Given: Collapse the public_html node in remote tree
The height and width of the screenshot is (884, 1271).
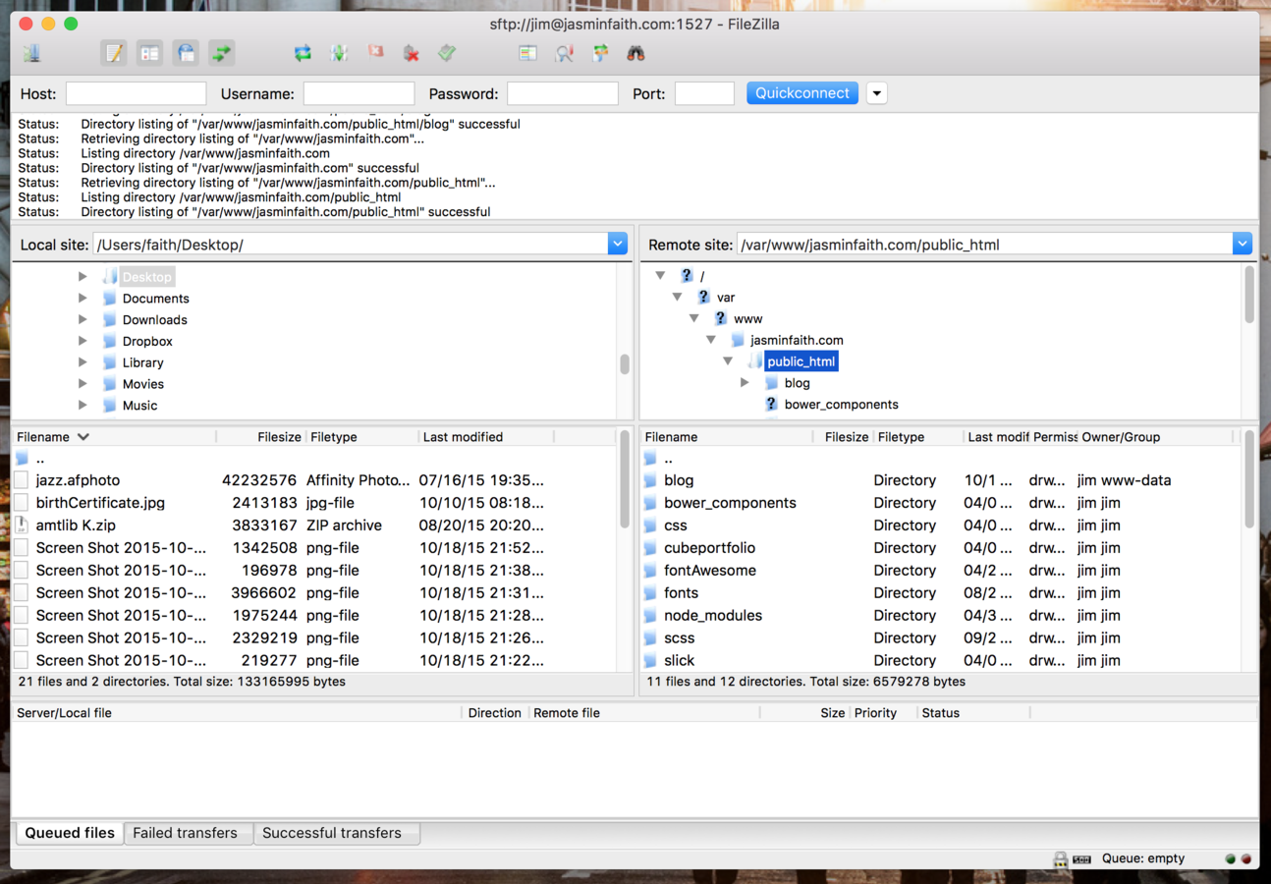Looking at the screenshot, I should [728, 361].
